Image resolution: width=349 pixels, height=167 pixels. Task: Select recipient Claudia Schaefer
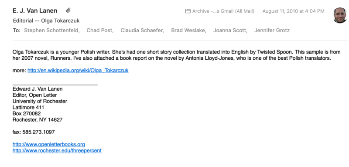point(142,31)
